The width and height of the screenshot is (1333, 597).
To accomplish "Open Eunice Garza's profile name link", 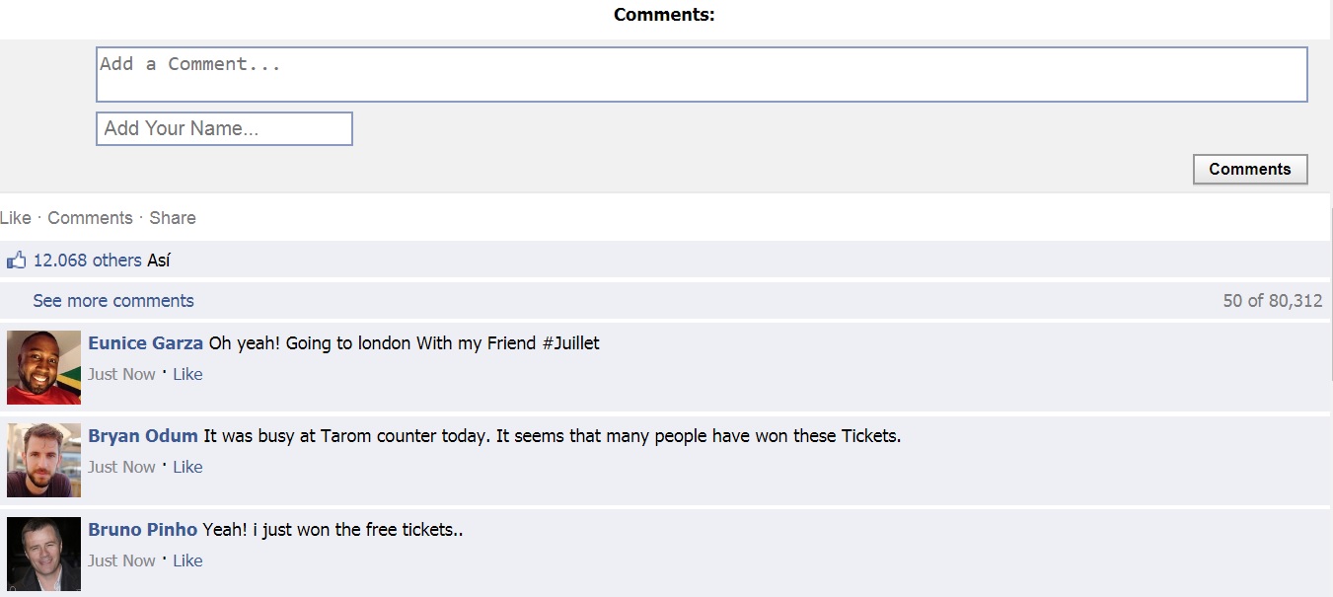I will (145, 343).
